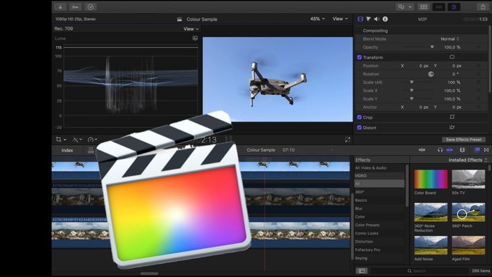Open the Keyword Editor key icon
The height and width of the screenshot is (277, 492).
click(75, 6)
